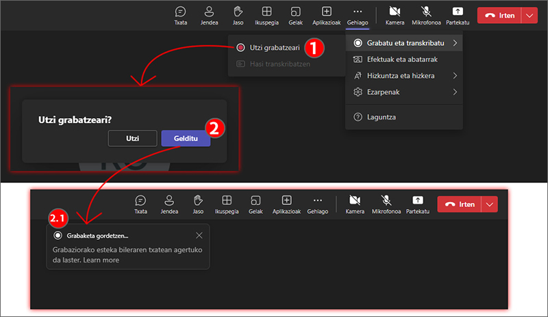Click the Utzi button in the dialog
Viewport: 548px width, 317px height.
point(133,138)
